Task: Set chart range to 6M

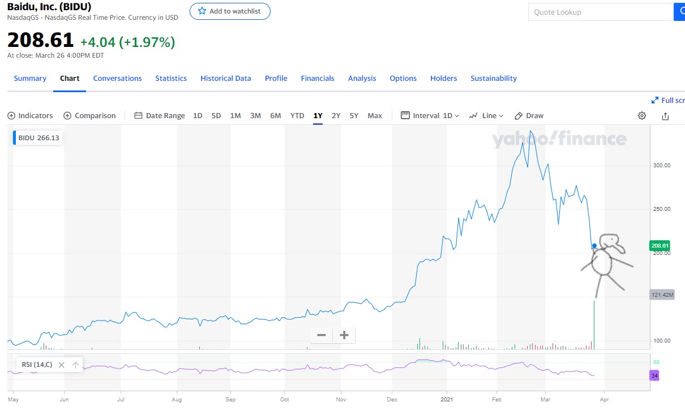Action: 276,116
